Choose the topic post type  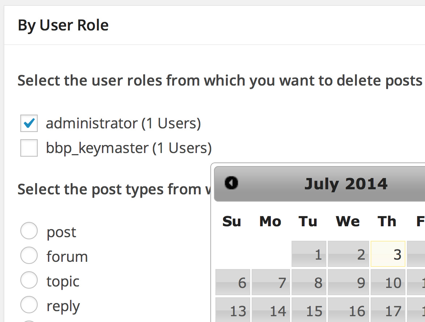pyautogui.click(x=29, y=281)
